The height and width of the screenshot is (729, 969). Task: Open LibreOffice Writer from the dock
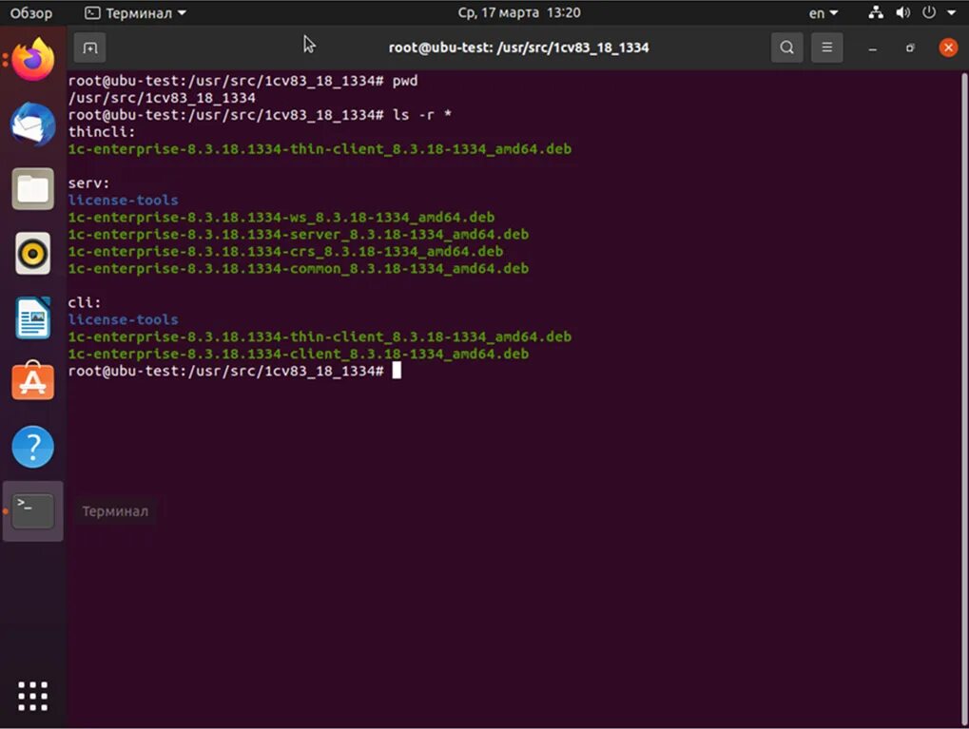(x=32, y=317)
